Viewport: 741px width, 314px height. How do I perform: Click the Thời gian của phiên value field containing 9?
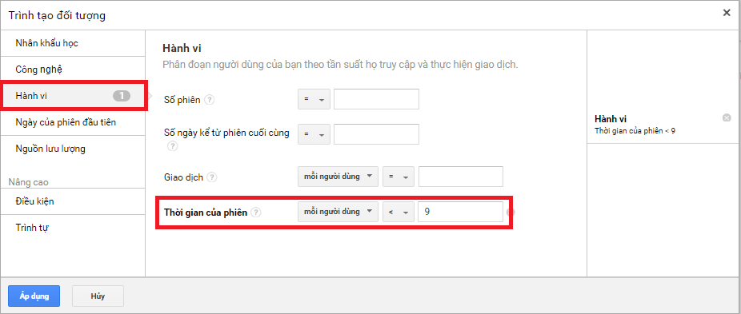point(461,212)
